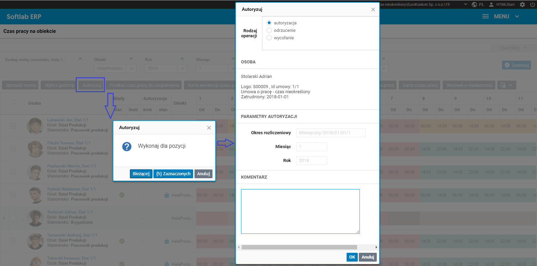Click the right scroll arrow in the Autoryzuj dialog
This screenshot has height=266, width=537.
coord(376,247)
